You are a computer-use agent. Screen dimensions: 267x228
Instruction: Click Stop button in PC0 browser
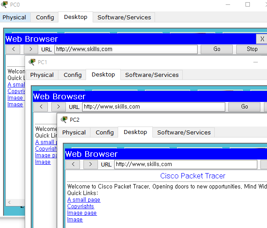[x=252, y=49]
